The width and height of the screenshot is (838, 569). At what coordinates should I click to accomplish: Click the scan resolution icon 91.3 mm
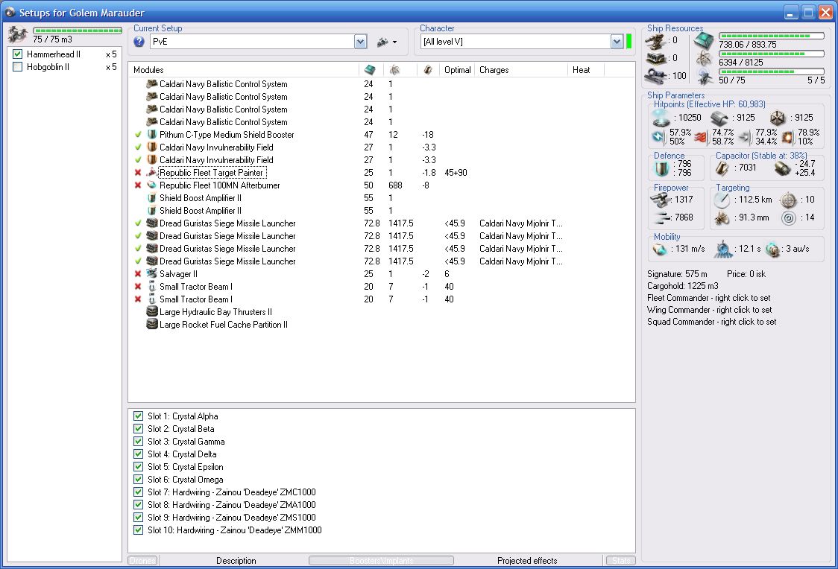coord(722,217)
